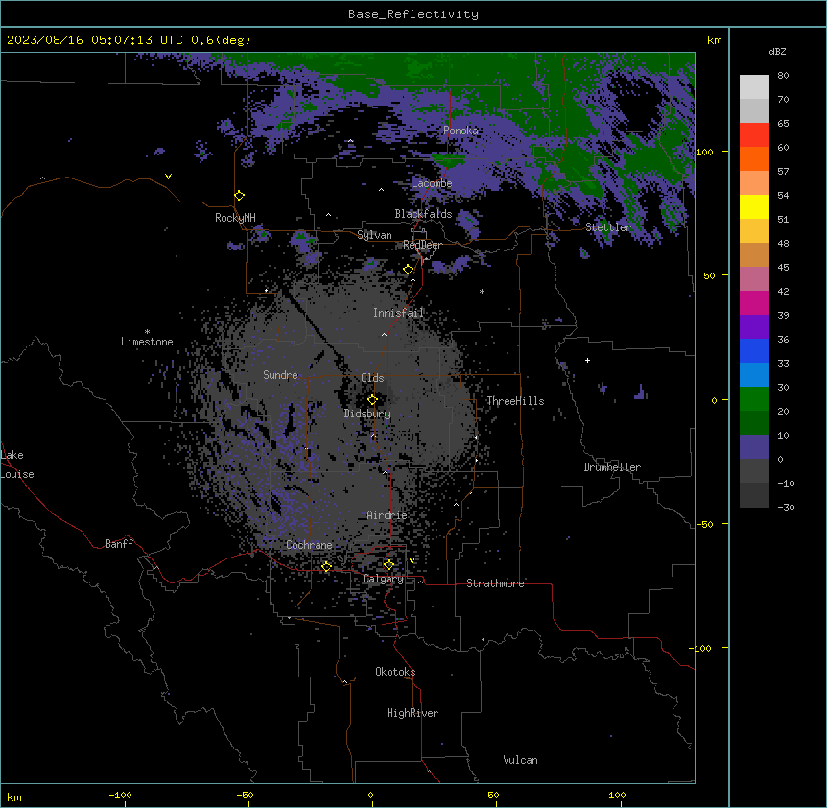The width and height of the screenshot is (827, 808).
Task: Select yellow V marker northwest of RockyMH
Action: click(168, 177)
